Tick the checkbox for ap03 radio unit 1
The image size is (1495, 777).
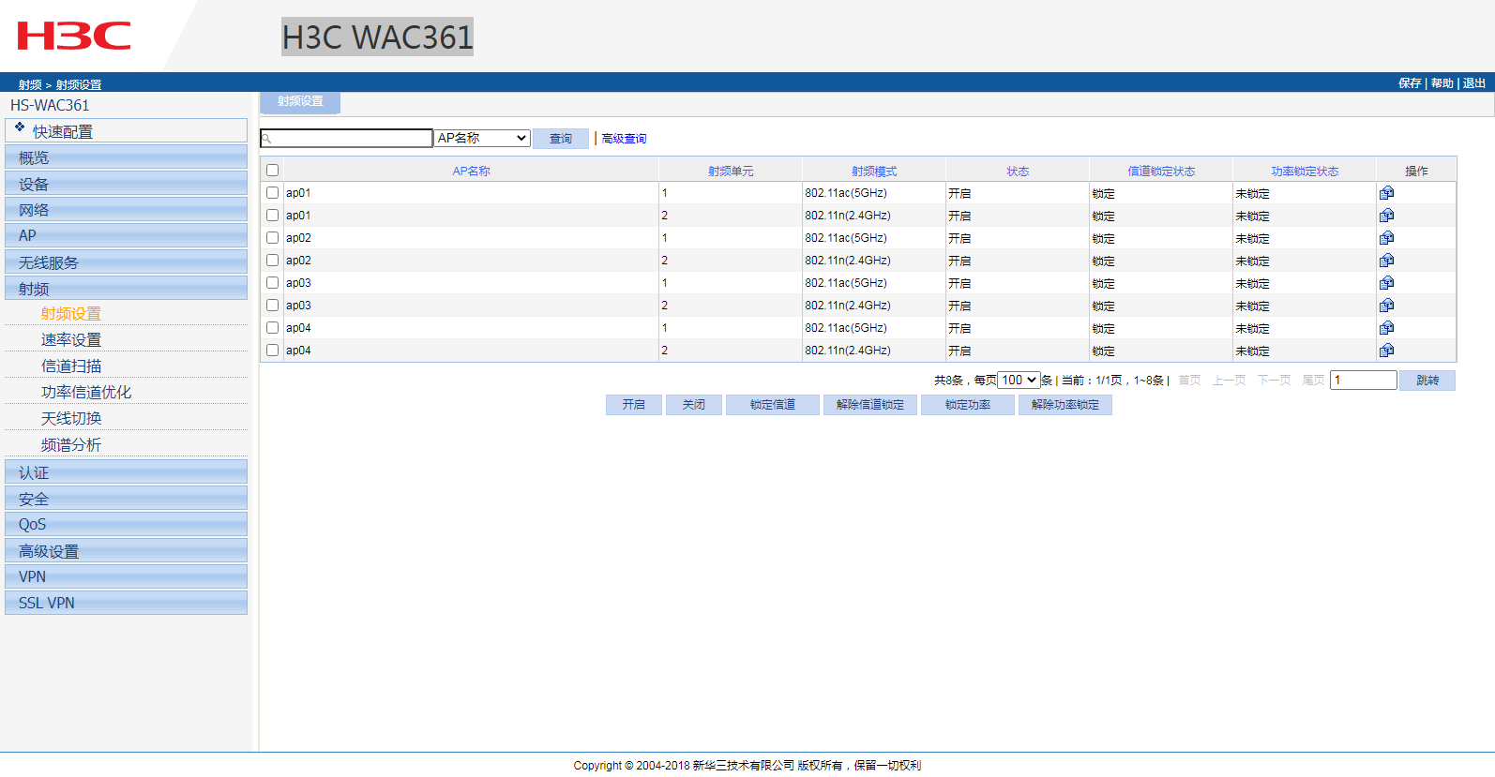[272, 283]
